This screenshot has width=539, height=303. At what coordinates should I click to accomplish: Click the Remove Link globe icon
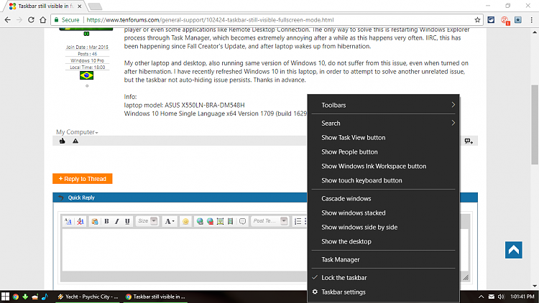[x=210, y=221]
